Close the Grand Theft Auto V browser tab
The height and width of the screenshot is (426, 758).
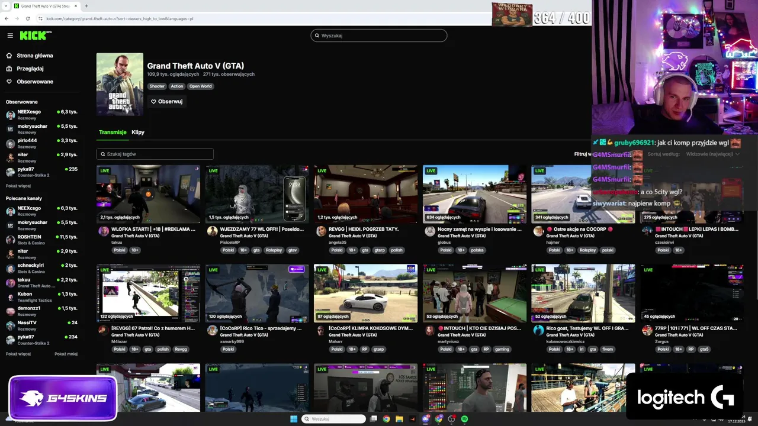pyautogui.click(x=76, y=6)
